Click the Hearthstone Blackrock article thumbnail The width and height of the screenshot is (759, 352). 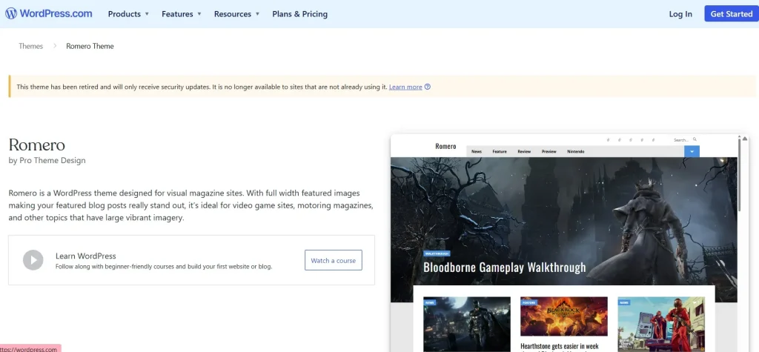(x=563, y=316)
